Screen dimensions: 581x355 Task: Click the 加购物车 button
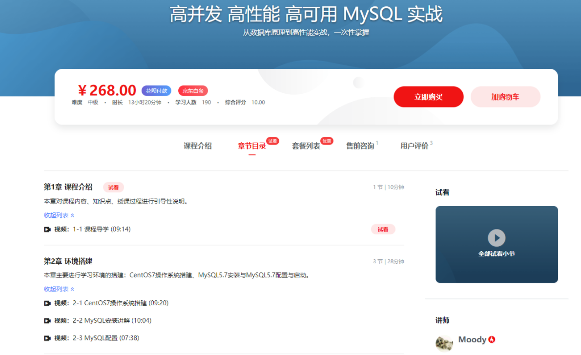pyautogui.click(x=505, y=97)
